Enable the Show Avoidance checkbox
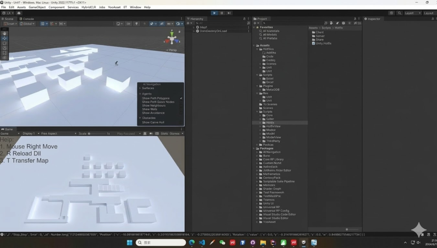 coord(181,113)
